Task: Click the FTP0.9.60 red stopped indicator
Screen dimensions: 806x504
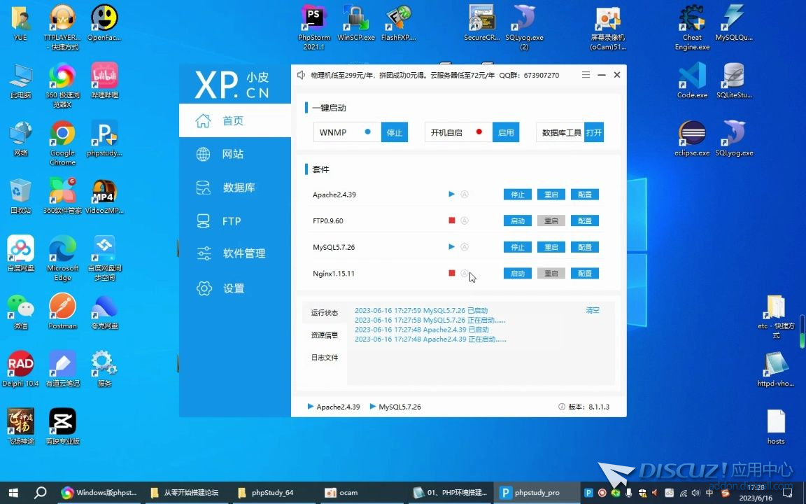Action: click(452, 220)
